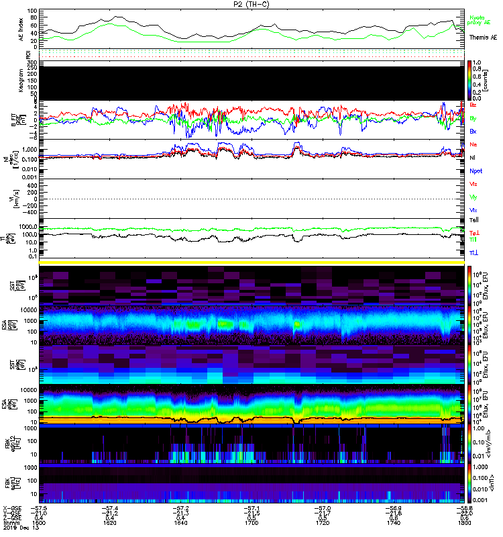
Task: Select the blue Vix velocity legend label
Action: (x=473, y=210)
